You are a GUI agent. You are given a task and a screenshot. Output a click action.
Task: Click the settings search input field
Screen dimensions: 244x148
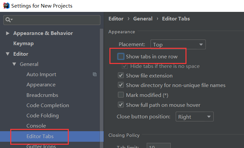pyautogui.click(x=55, y=20)
